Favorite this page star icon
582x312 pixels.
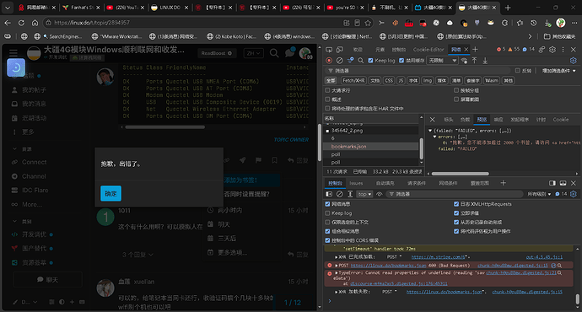(368, 23)
